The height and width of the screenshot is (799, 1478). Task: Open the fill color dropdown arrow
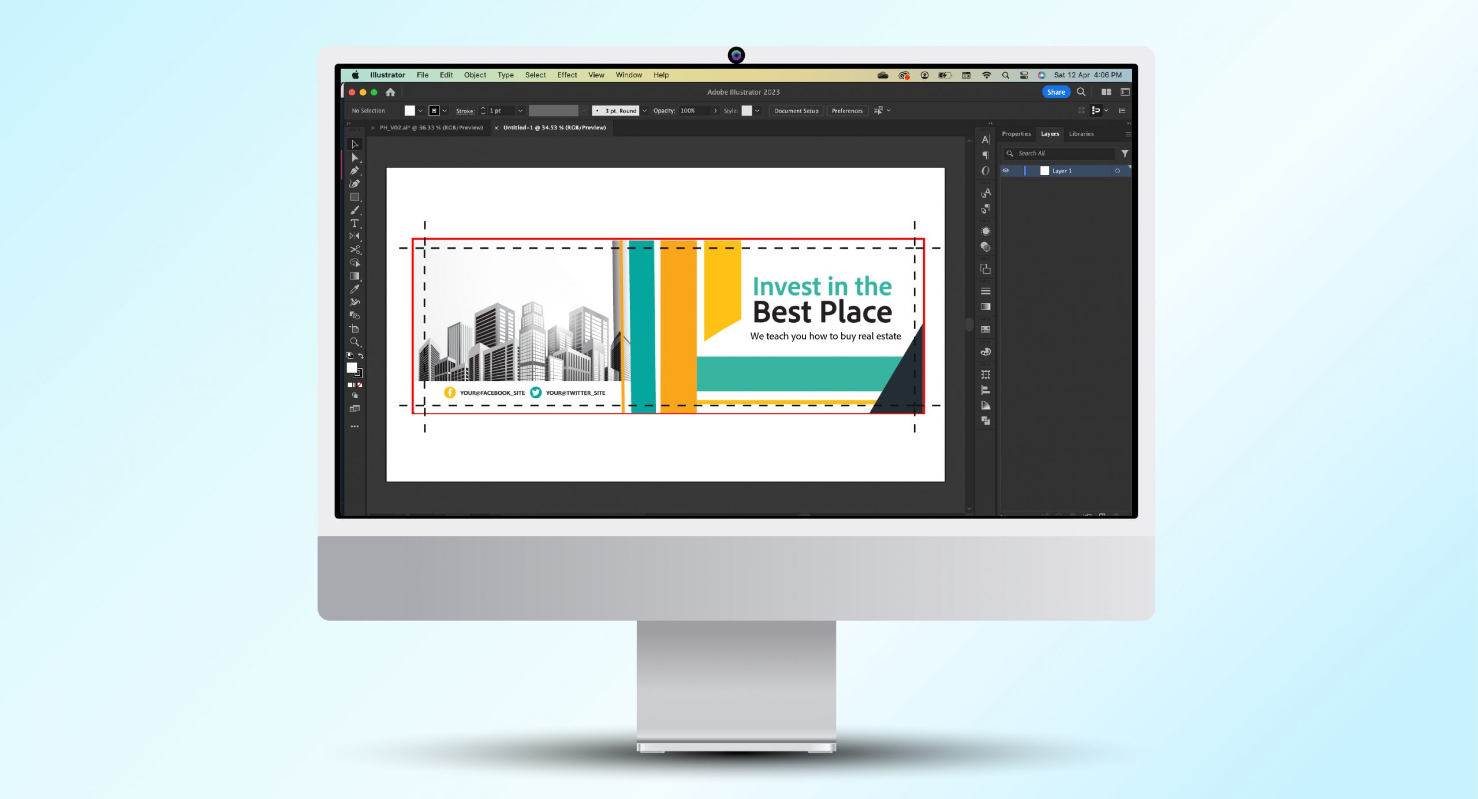(420, 111)
